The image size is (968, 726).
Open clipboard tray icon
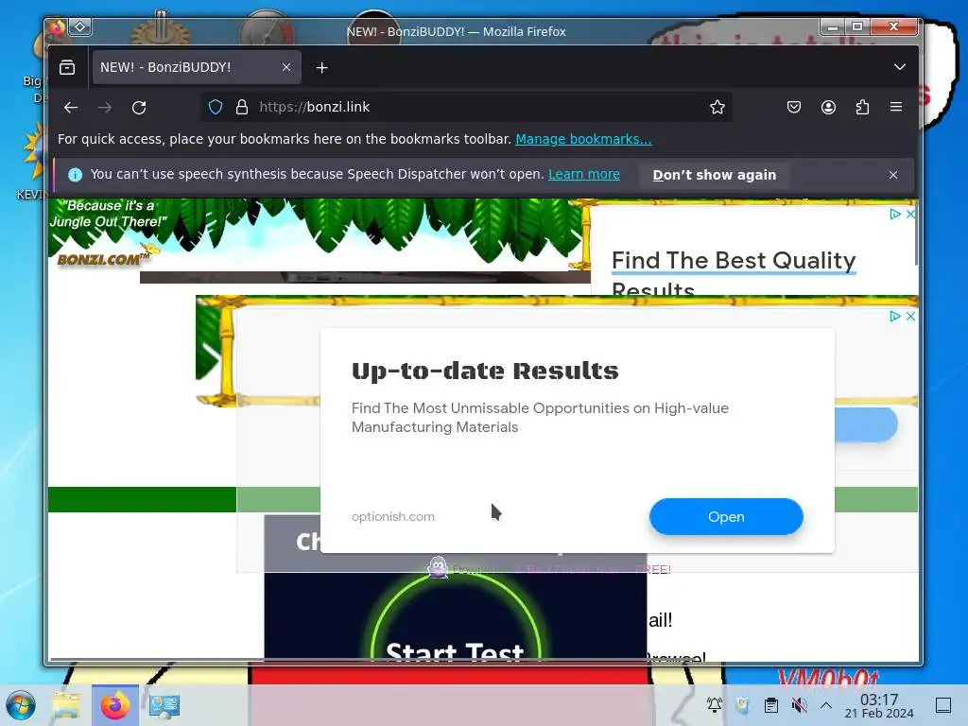(x=771, y=705)
